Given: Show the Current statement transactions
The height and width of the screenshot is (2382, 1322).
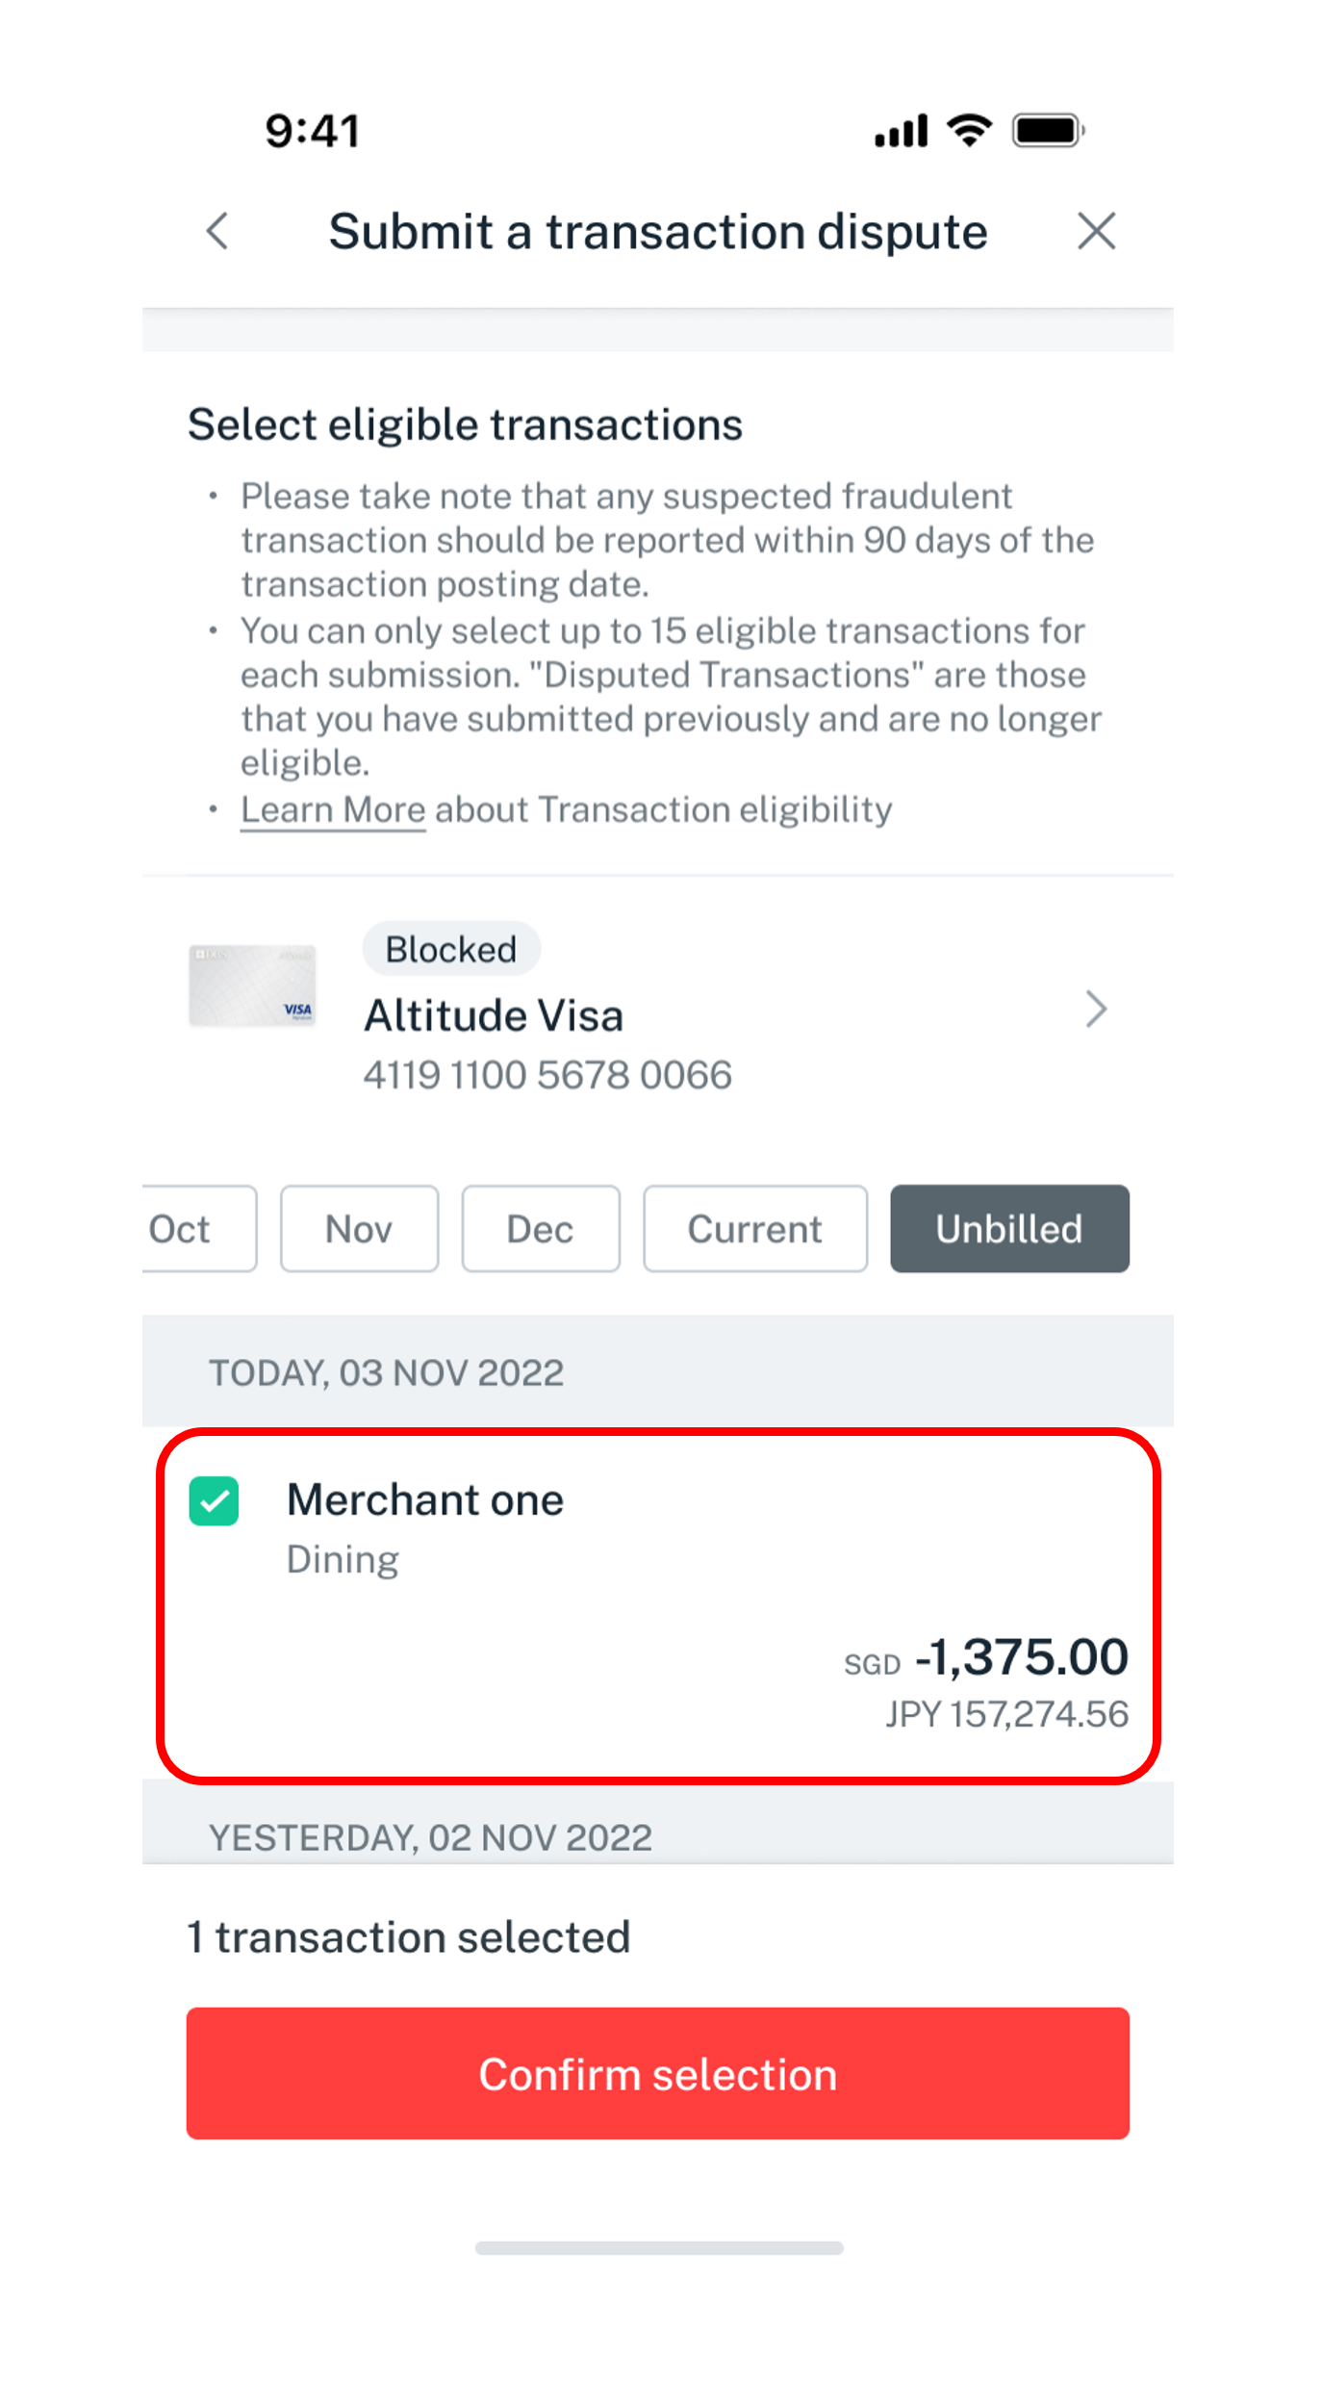Looking at the screenshot, I should pyautogui.click(x=755, y=1228).
